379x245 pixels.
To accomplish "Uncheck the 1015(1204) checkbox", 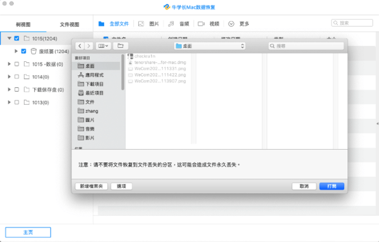I will pos(16,39).
